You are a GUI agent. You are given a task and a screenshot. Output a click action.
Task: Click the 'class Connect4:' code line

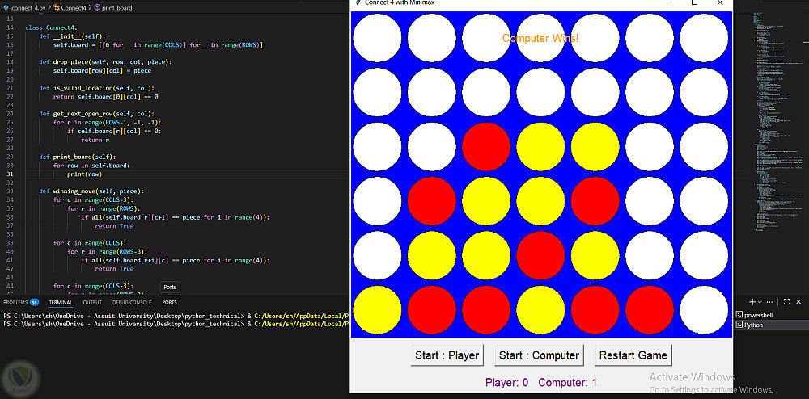51,27
